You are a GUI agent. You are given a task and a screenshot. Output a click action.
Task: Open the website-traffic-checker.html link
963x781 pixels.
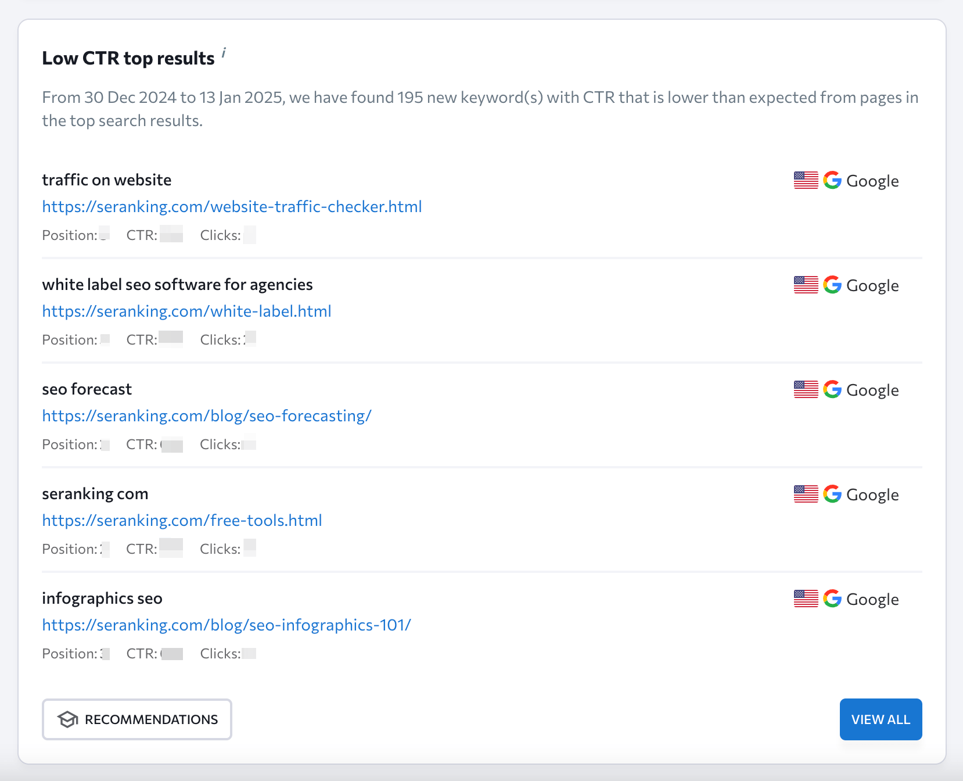pos(232,207)
